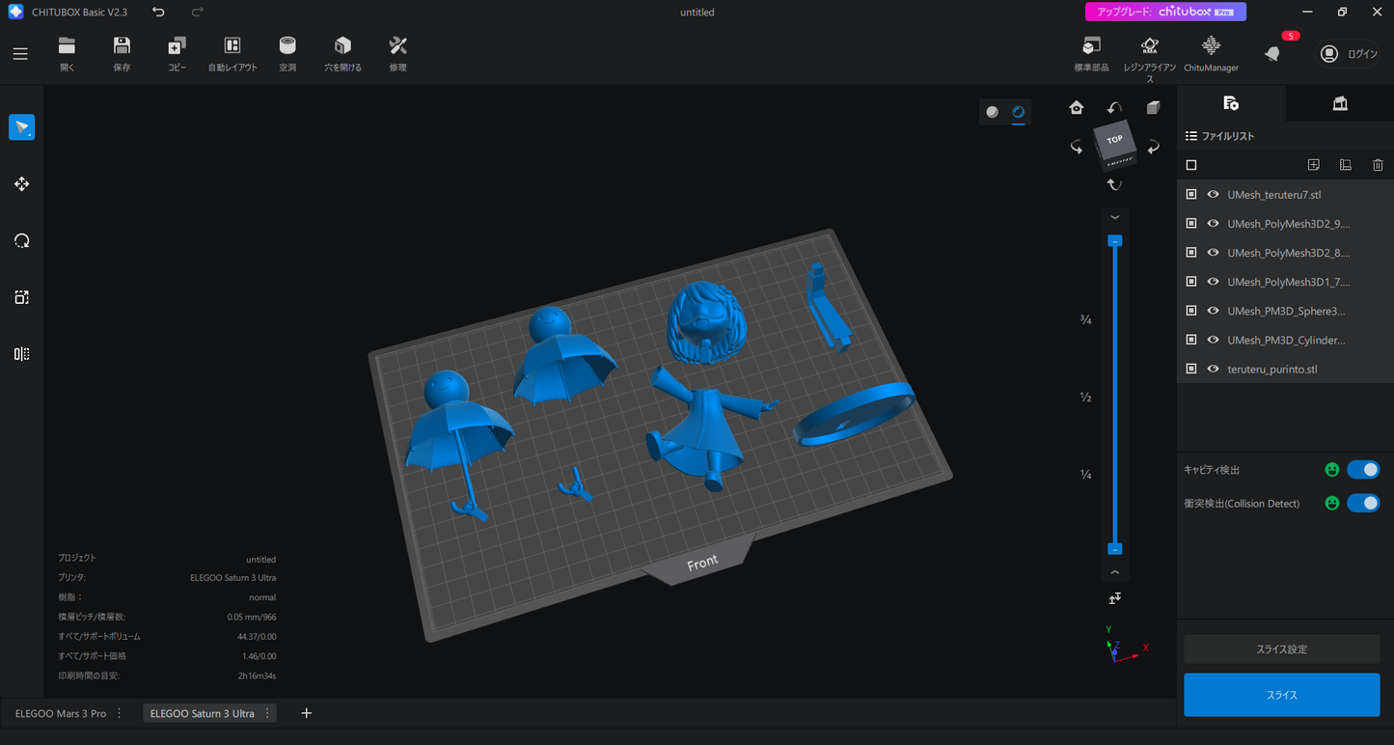Rotate view right with curved arrow beside the cube
1394x745 pixels.
point(1153,147)
